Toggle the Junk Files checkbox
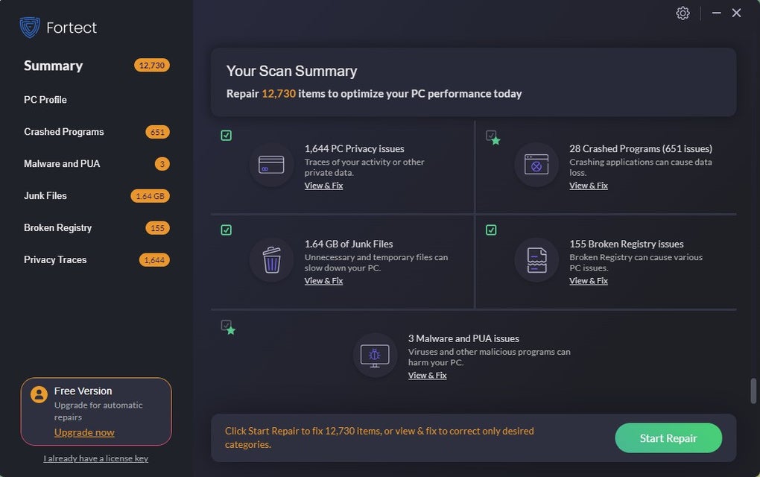Screen dimensions: 760x477 coord(227,230)
